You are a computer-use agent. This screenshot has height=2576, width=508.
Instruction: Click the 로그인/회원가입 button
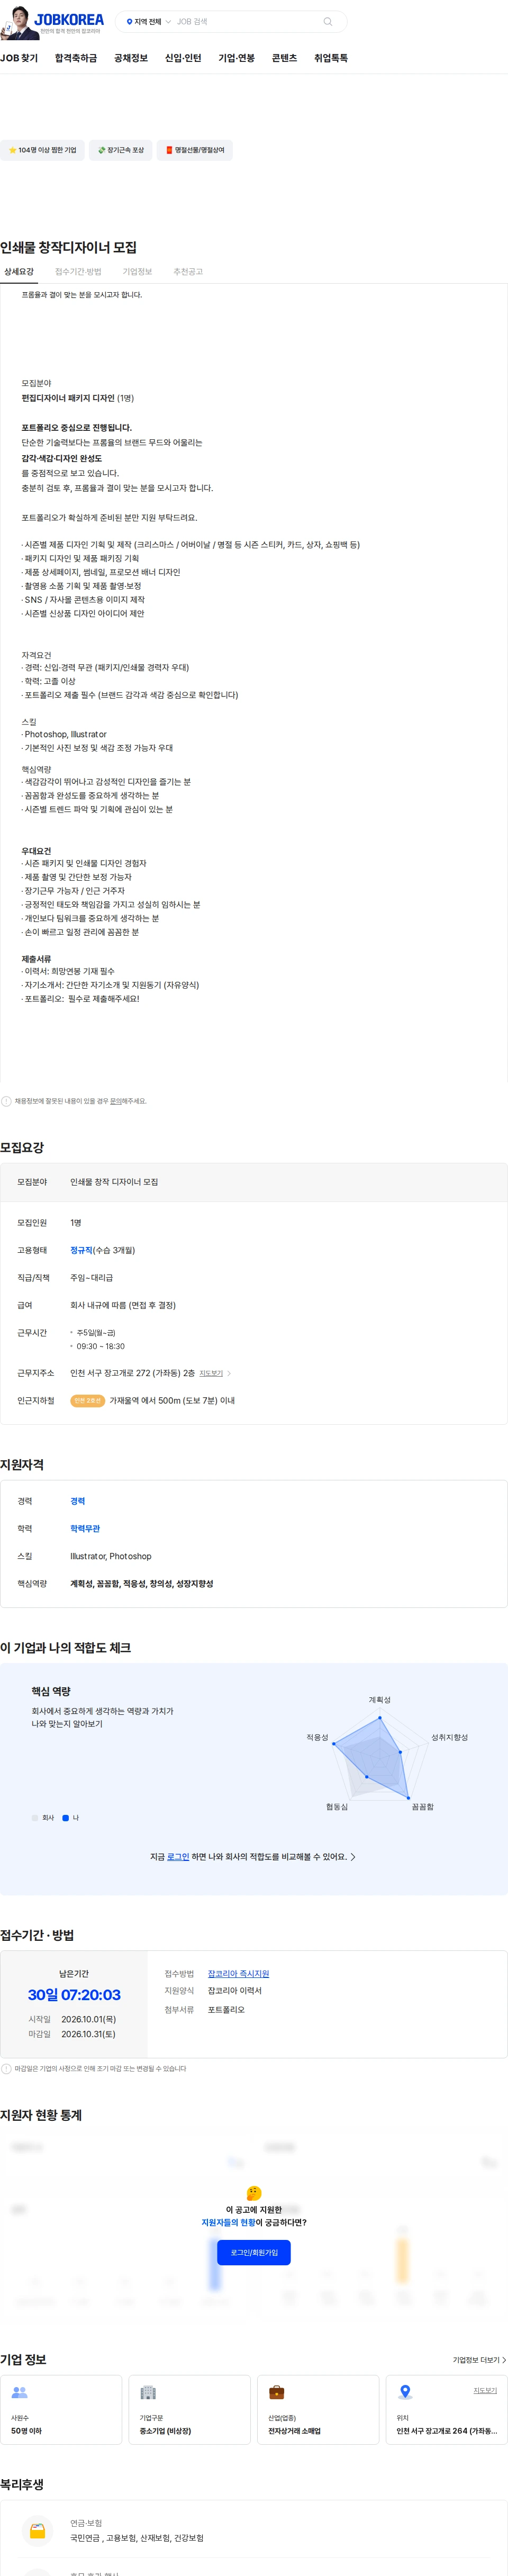[254, 2253]
